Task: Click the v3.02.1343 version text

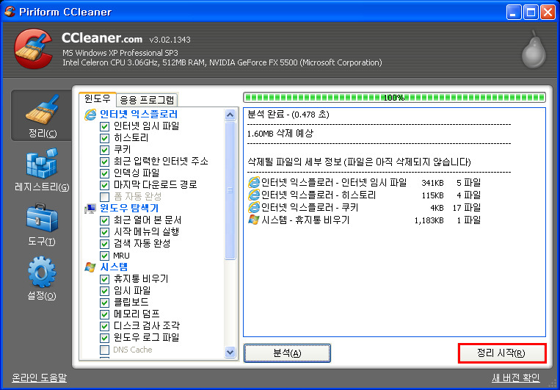Action: click(x=170, y=40)
